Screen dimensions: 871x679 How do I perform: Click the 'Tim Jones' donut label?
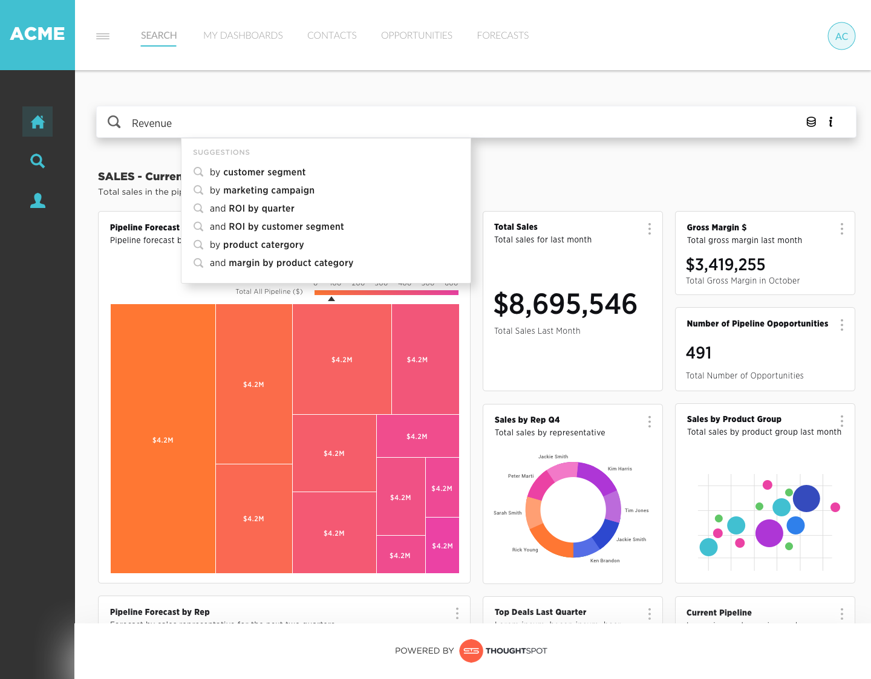[636, 510]
